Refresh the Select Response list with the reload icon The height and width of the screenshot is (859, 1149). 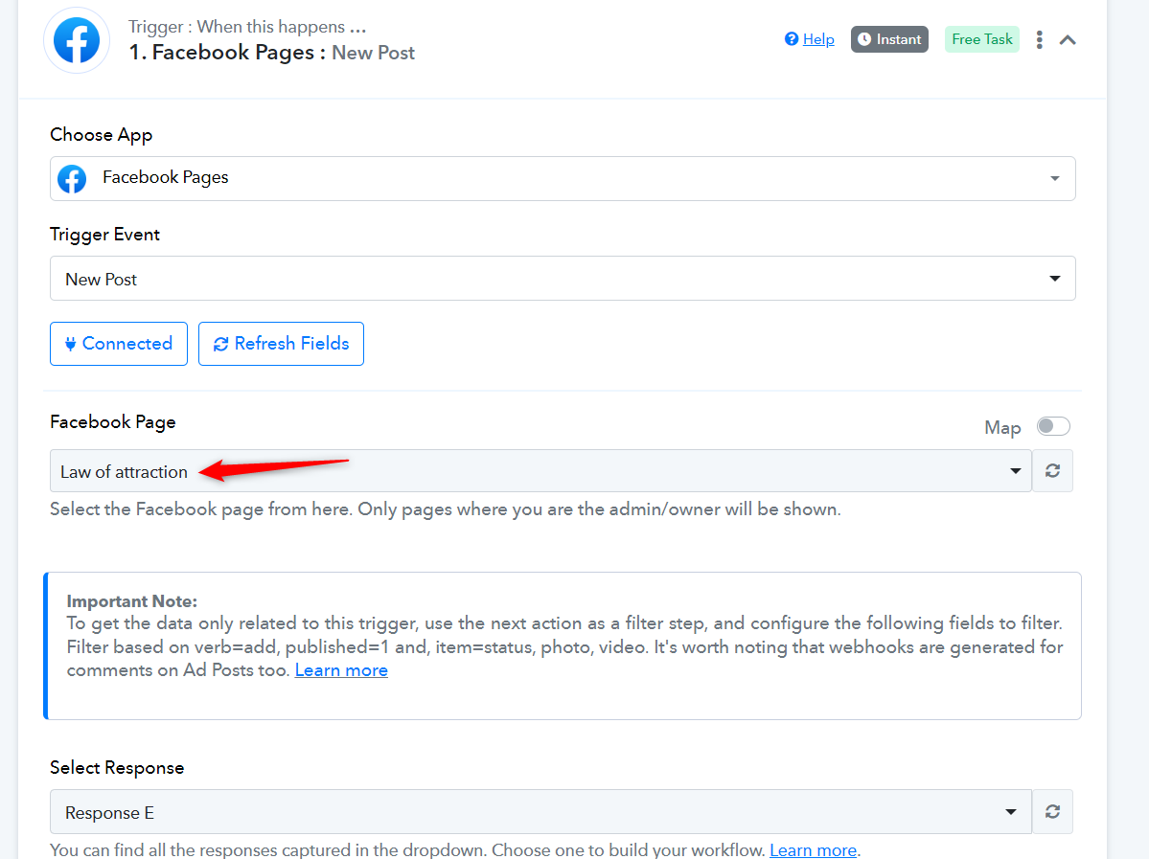point(1053,811)
